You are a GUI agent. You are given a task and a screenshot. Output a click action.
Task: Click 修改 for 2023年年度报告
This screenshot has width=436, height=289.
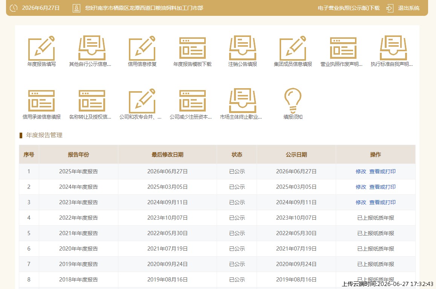361,202
